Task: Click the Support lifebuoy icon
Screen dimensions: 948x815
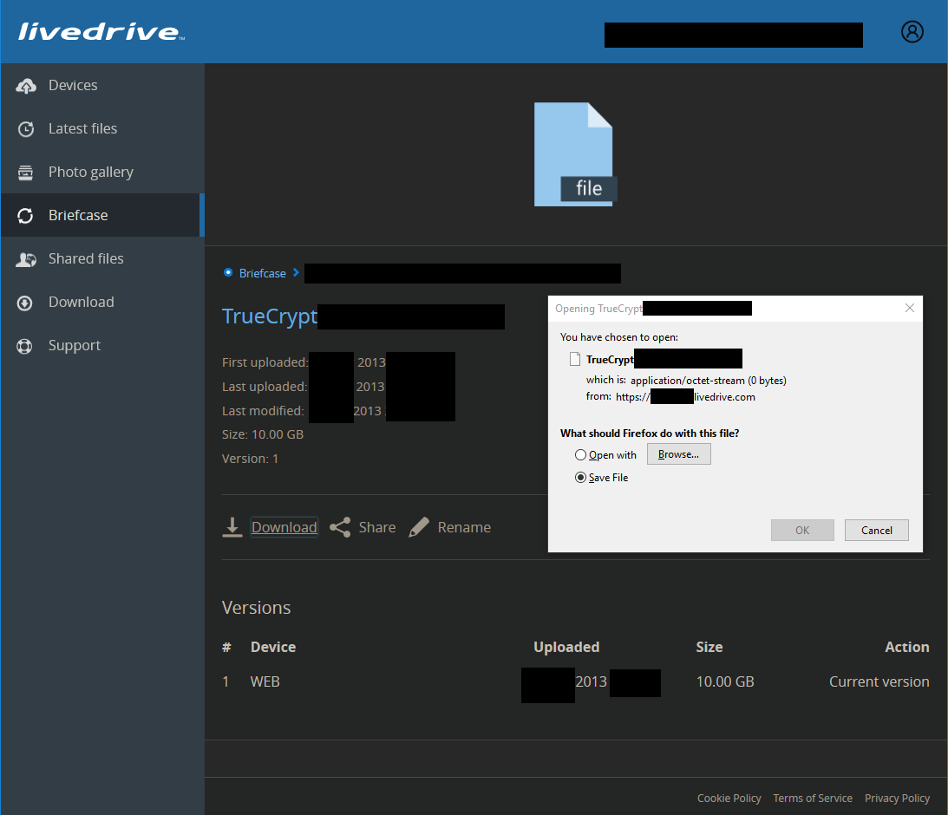Action: point(25,346)
